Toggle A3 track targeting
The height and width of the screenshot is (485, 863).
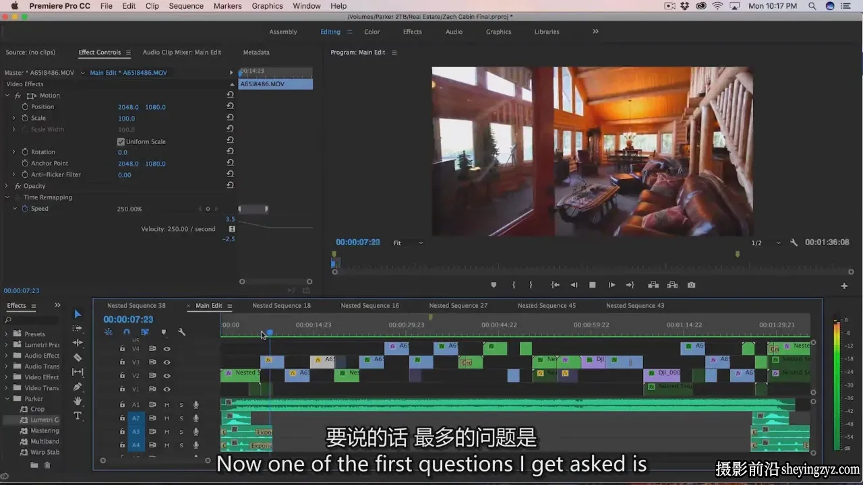[x=136, y=432]
